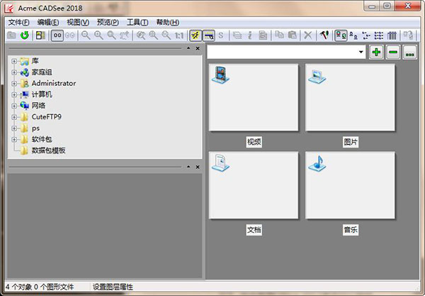The width and height of the screenshot is (425, 296).
Task: Toggle the yellow lineweight display button
Action: 208,35
